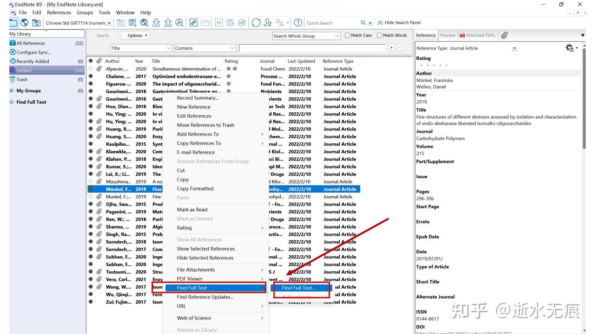Open the Reference Type Journal Article dropdown
Viewport: 595px width, 334px height.
(x=514, y=48)
